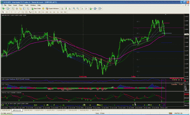
Task: Open the View menu
Action: point(10,5)
